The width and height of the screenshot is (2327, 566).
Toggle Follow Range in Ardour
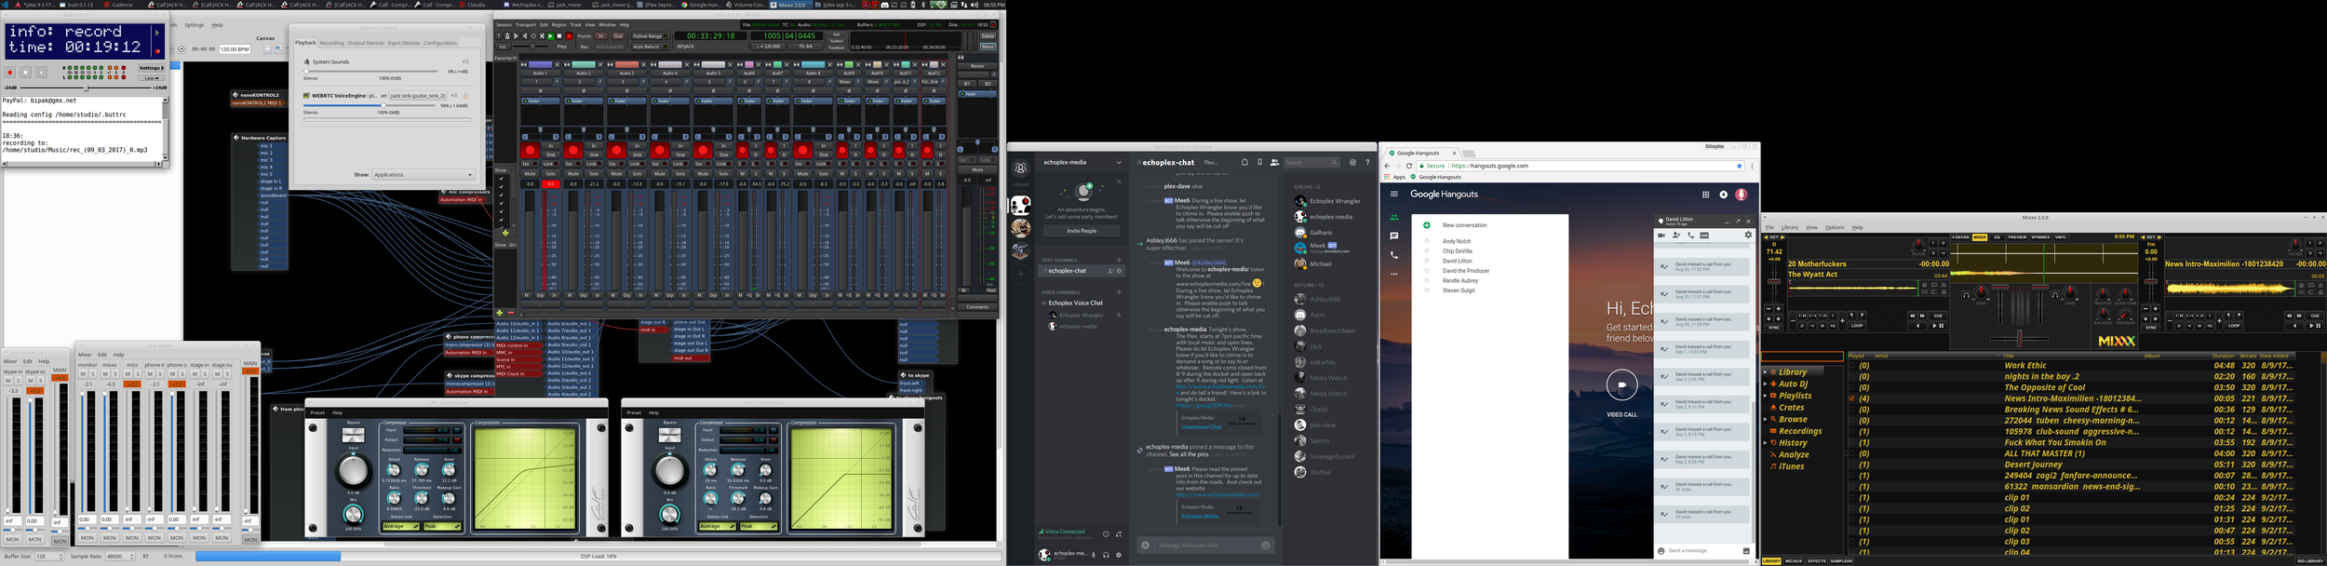[x=650, y=36]
